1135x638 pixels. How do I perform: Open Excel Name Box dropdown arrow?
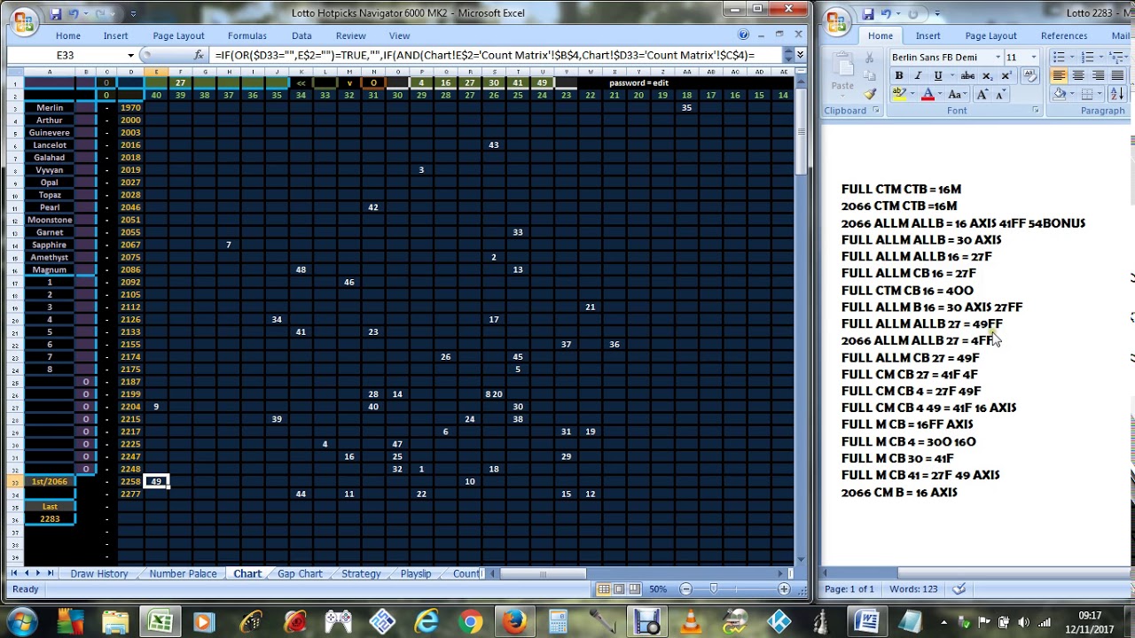click(130, 55)
